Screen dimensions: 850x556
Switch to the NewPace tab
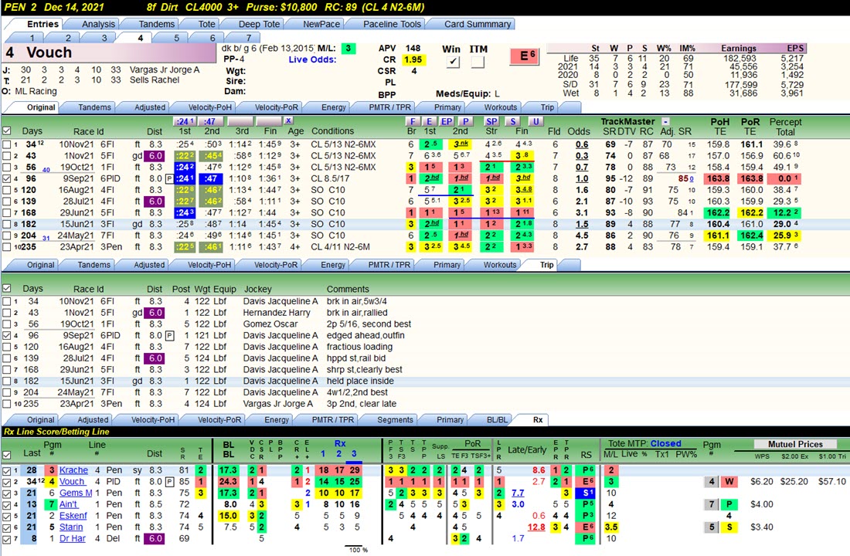(321, 24)
